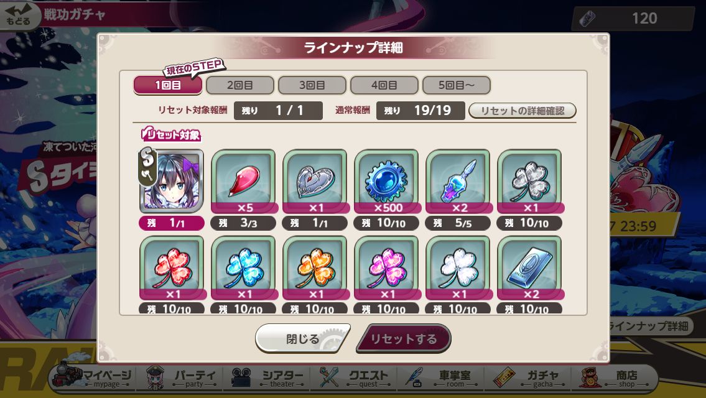This screenshot has height=398, width=706.
Task: Tap the red gem ×5 reward icon
Action: point(243,180)
